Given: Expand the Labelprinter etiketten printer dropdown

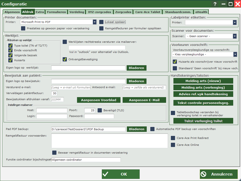Looking at the screenshot, I should tap(235, 23).
